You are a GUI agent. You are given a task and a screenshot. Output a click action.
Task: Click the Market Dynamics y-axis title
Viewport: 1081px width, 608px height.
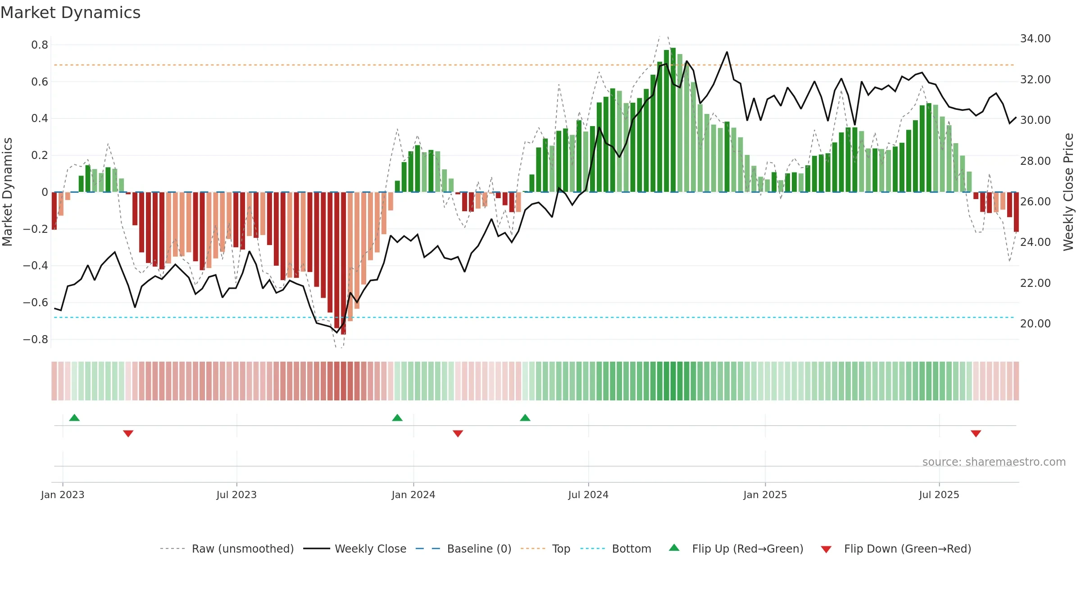pos(7,192)
